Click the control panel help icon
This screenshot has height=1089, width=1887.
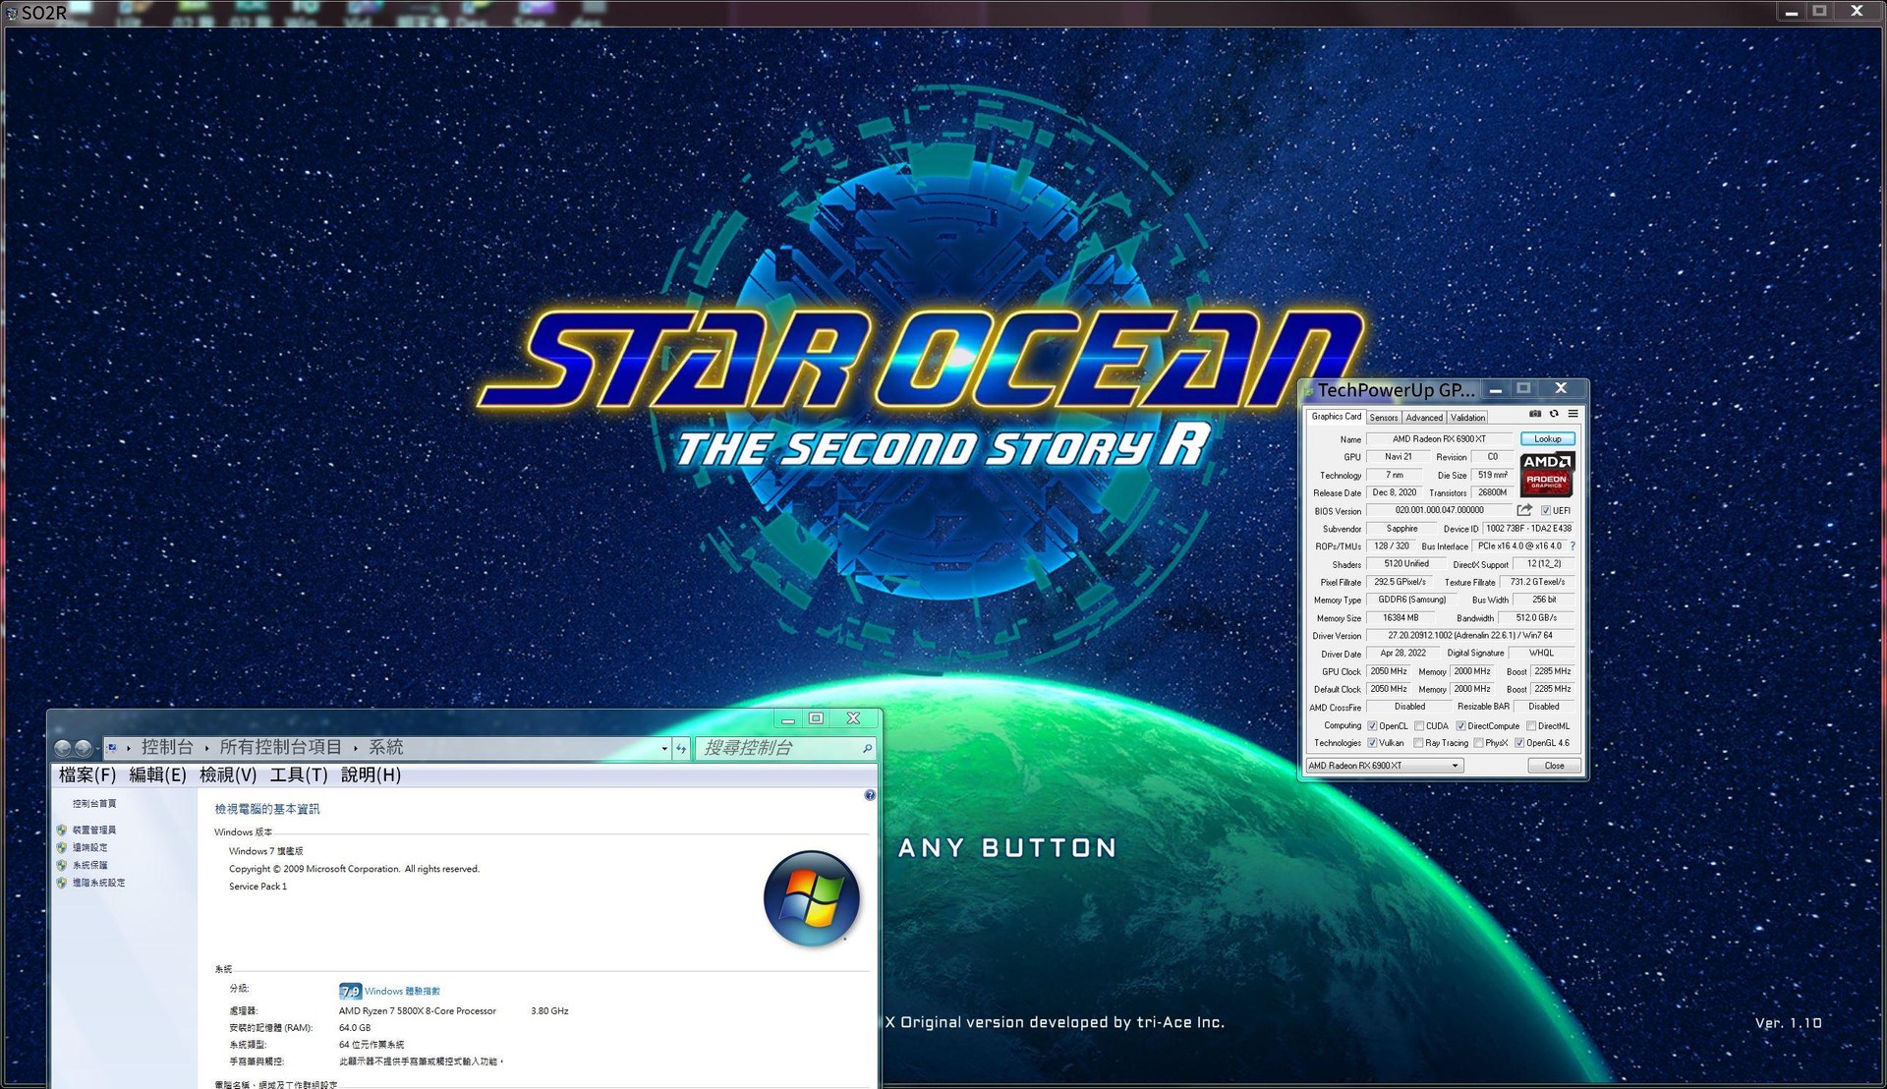870,795
